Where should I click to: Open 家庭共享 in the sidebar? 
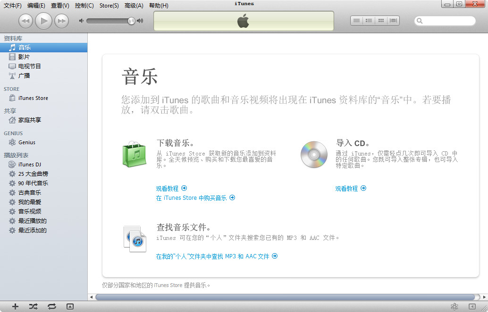43,120
